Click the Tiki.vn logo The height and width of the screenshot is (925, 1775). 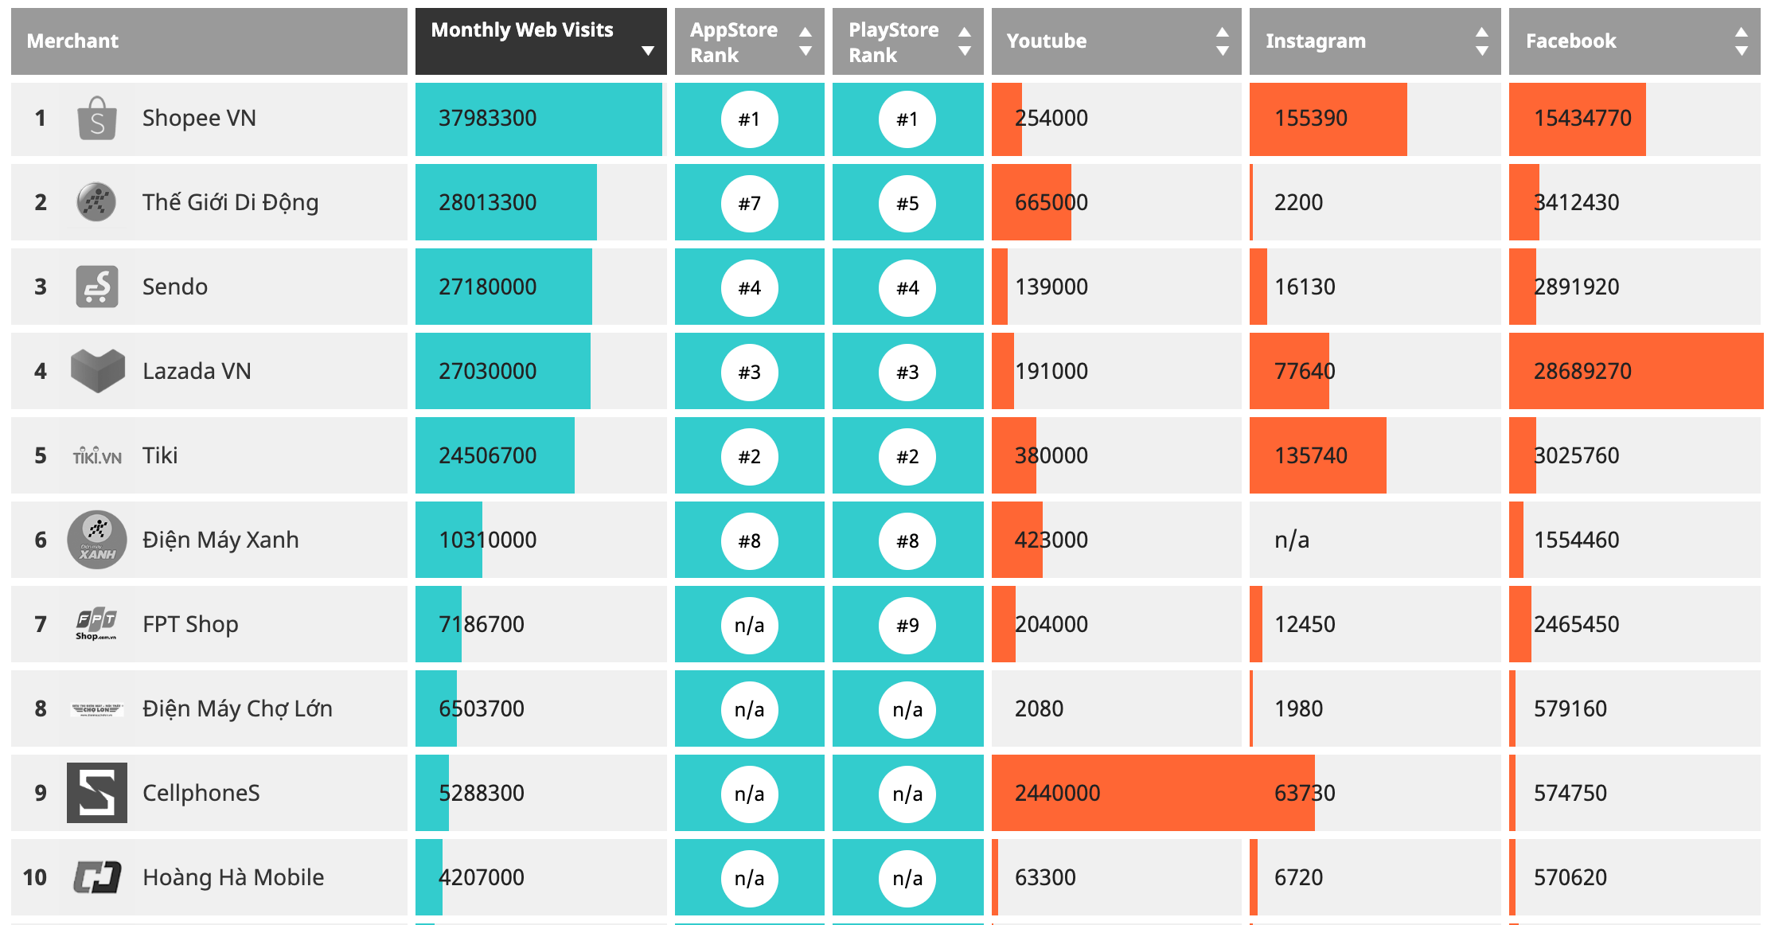(x=97, y=456)
